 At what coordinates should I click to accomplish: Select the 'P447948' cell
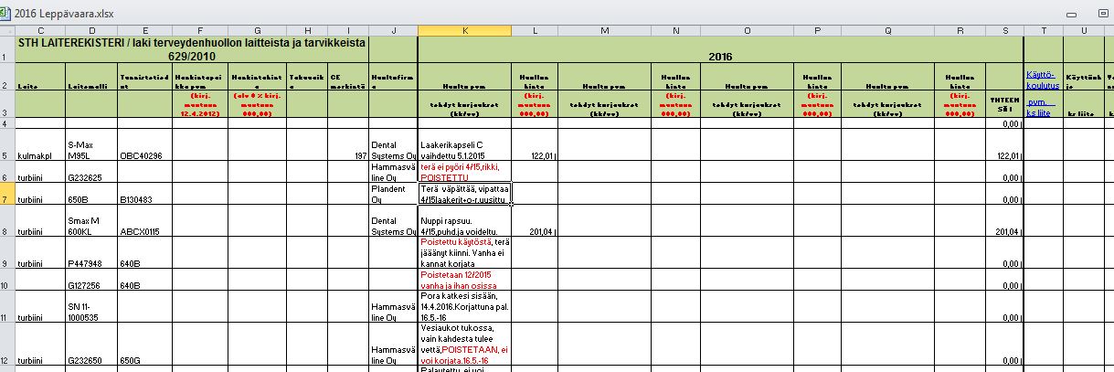(91, 253)
